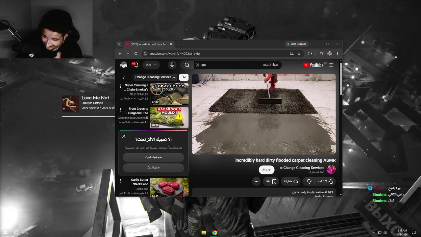Open Windows taskbar search
Screen dimensions: 421x237
(x=16, y=232)
